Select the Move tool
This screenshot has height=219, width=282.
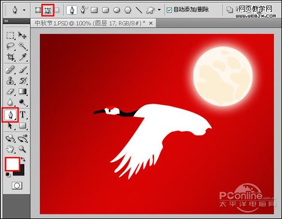[22, 35]
